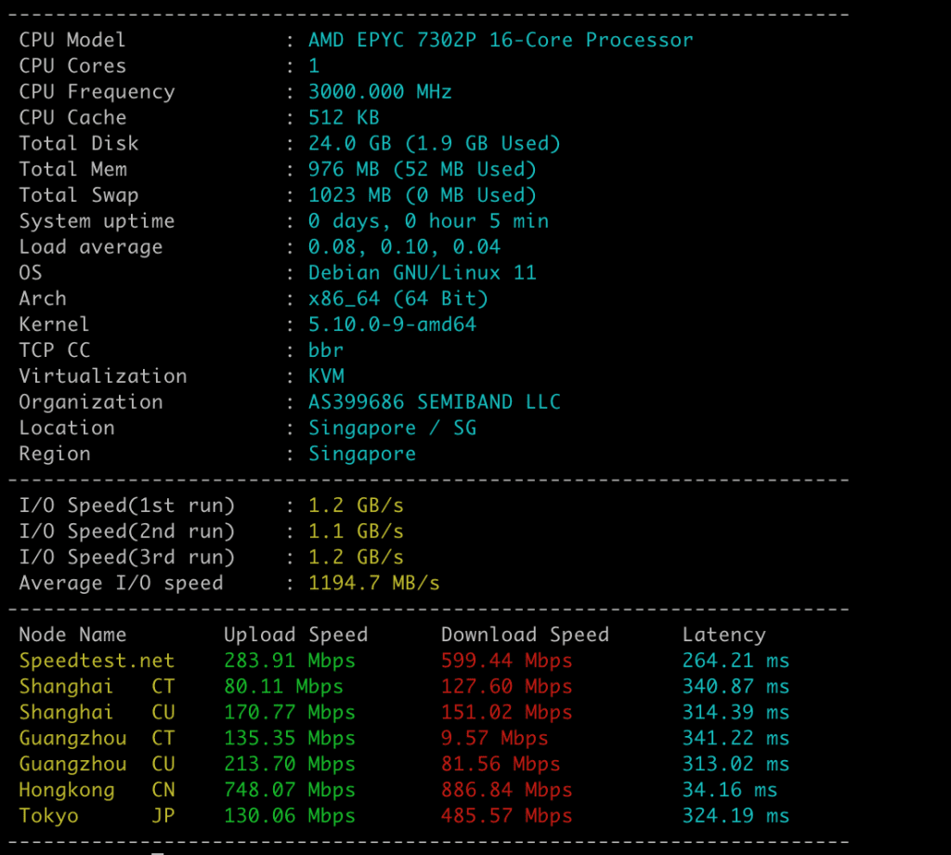
Task: Click the Speedtest.net node name
Action: click(x=97, y=661)
